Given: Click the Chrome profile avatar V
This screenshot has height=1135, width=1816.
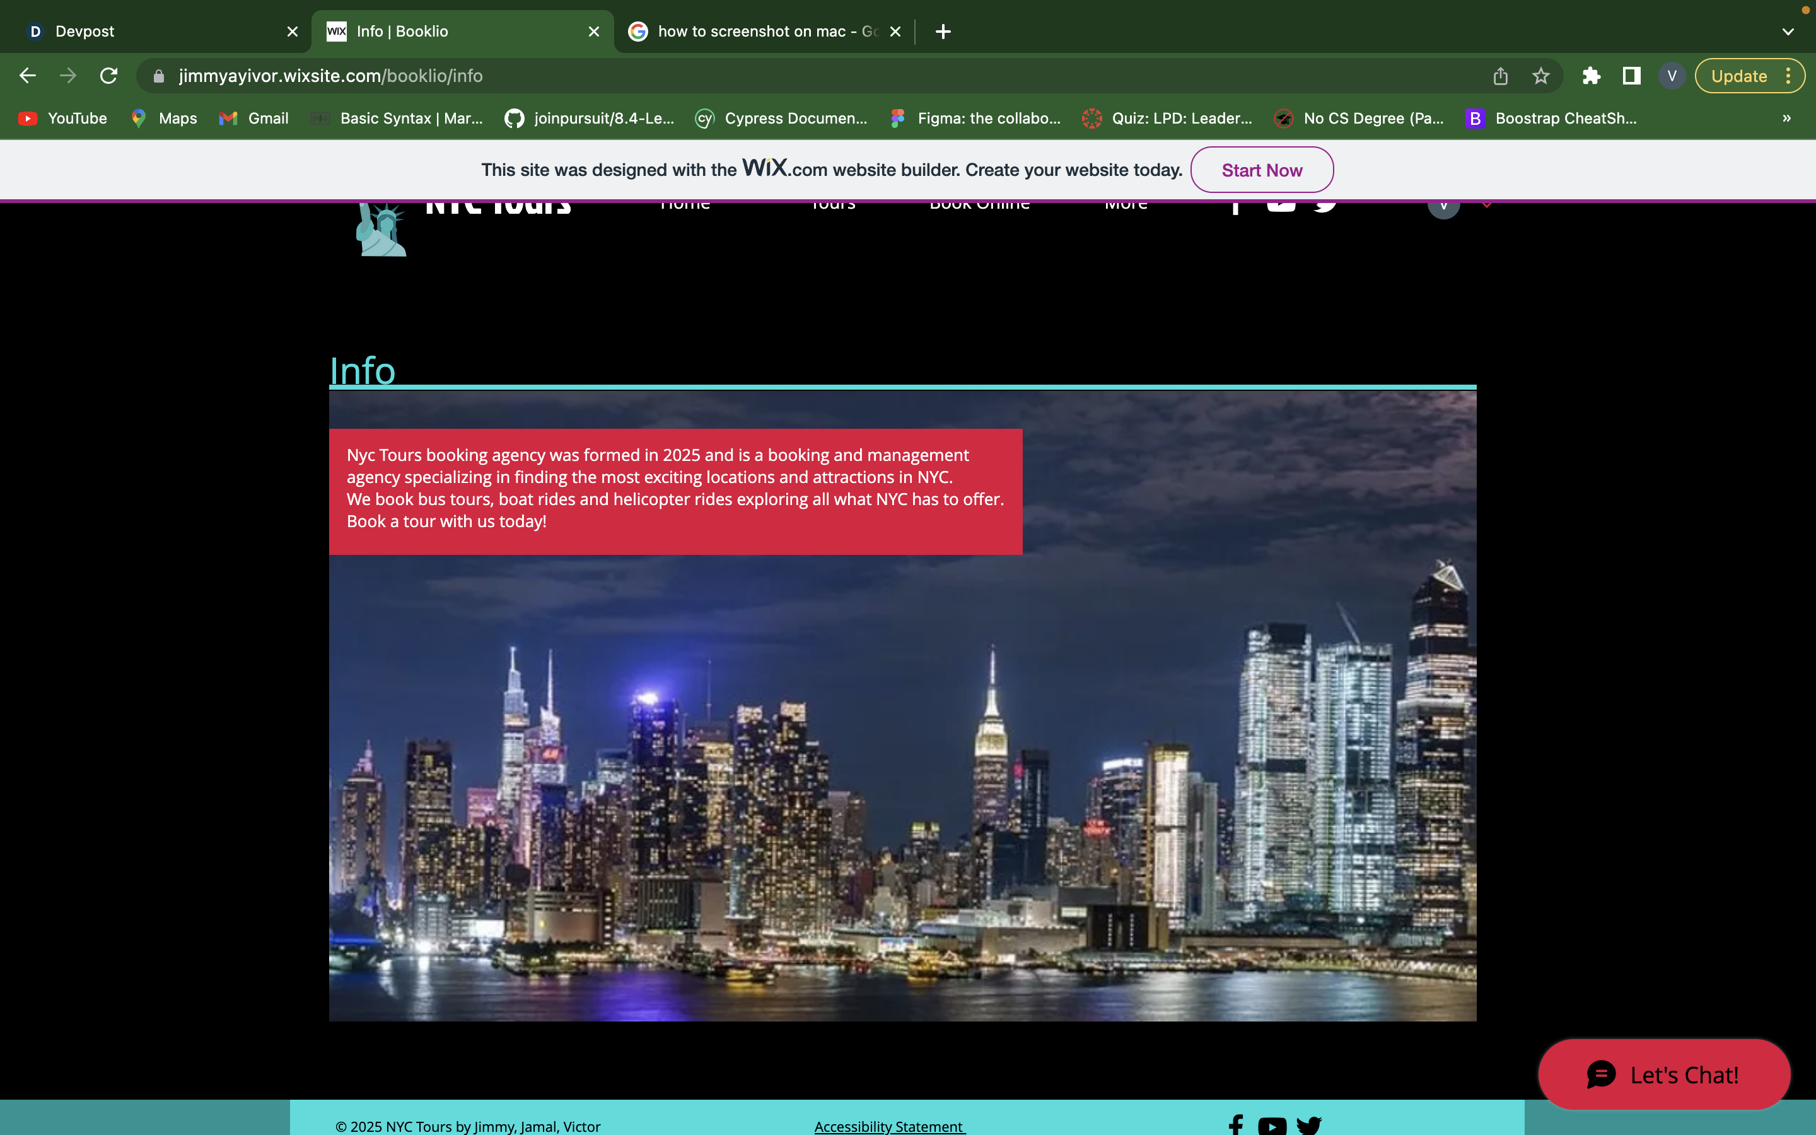Looking at the screenshot, I should point(1671,76).
